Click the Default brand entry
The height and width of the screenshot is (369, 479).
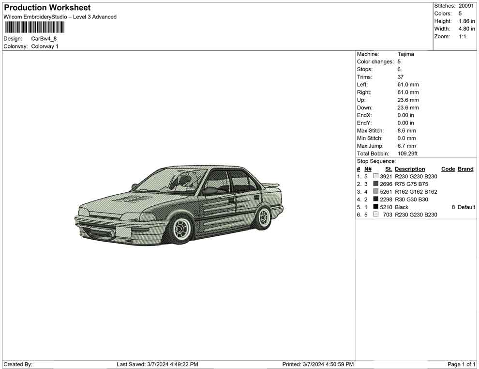466,207
